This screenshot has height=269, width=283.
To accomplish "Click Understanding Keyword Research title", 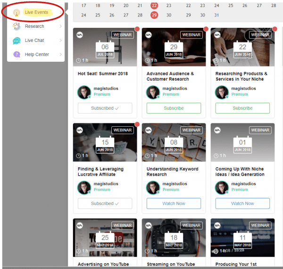I will click(172, 171).
